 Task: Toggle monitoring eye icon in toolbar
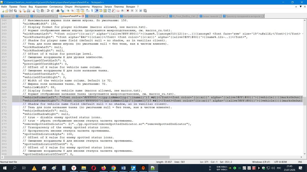coord(122,11)
